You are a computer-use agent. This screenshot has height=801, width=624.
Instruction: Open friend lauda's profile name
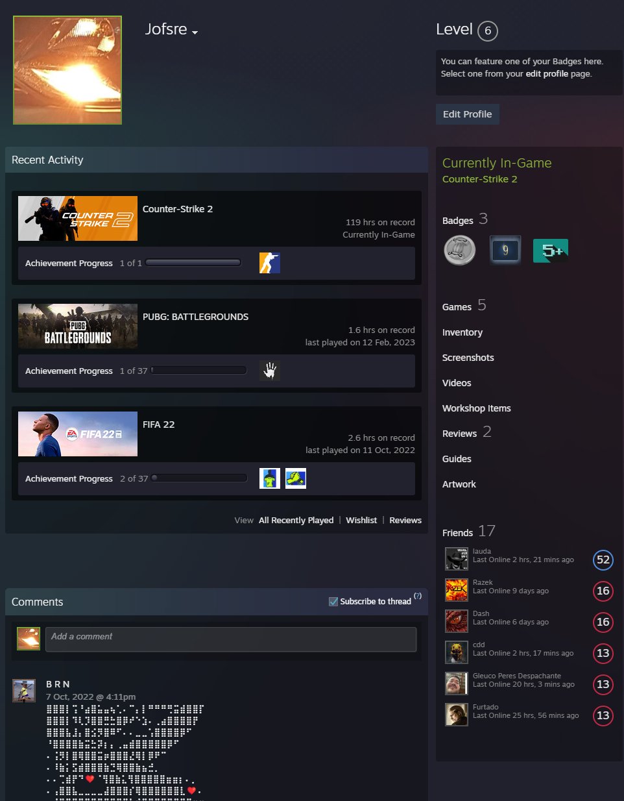(482, 551)
